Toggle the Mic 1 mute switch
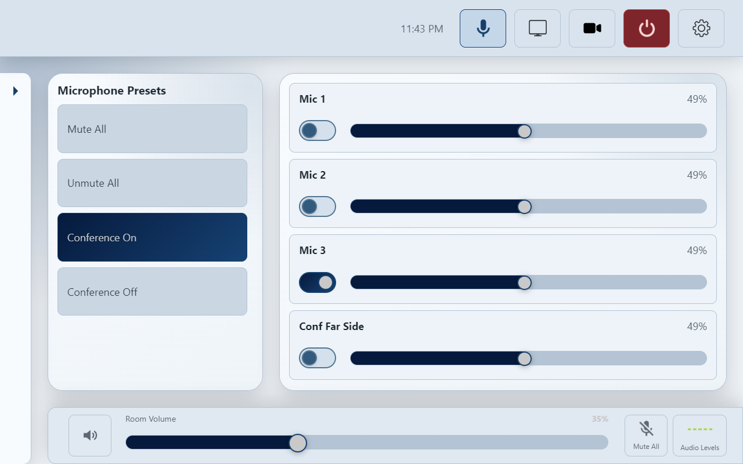 pyautogui.click(x=318, y=130)
